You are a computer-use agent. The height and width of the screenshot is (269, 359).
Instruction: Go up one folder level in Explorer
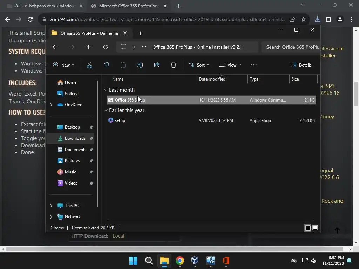(x=89, y=47)
